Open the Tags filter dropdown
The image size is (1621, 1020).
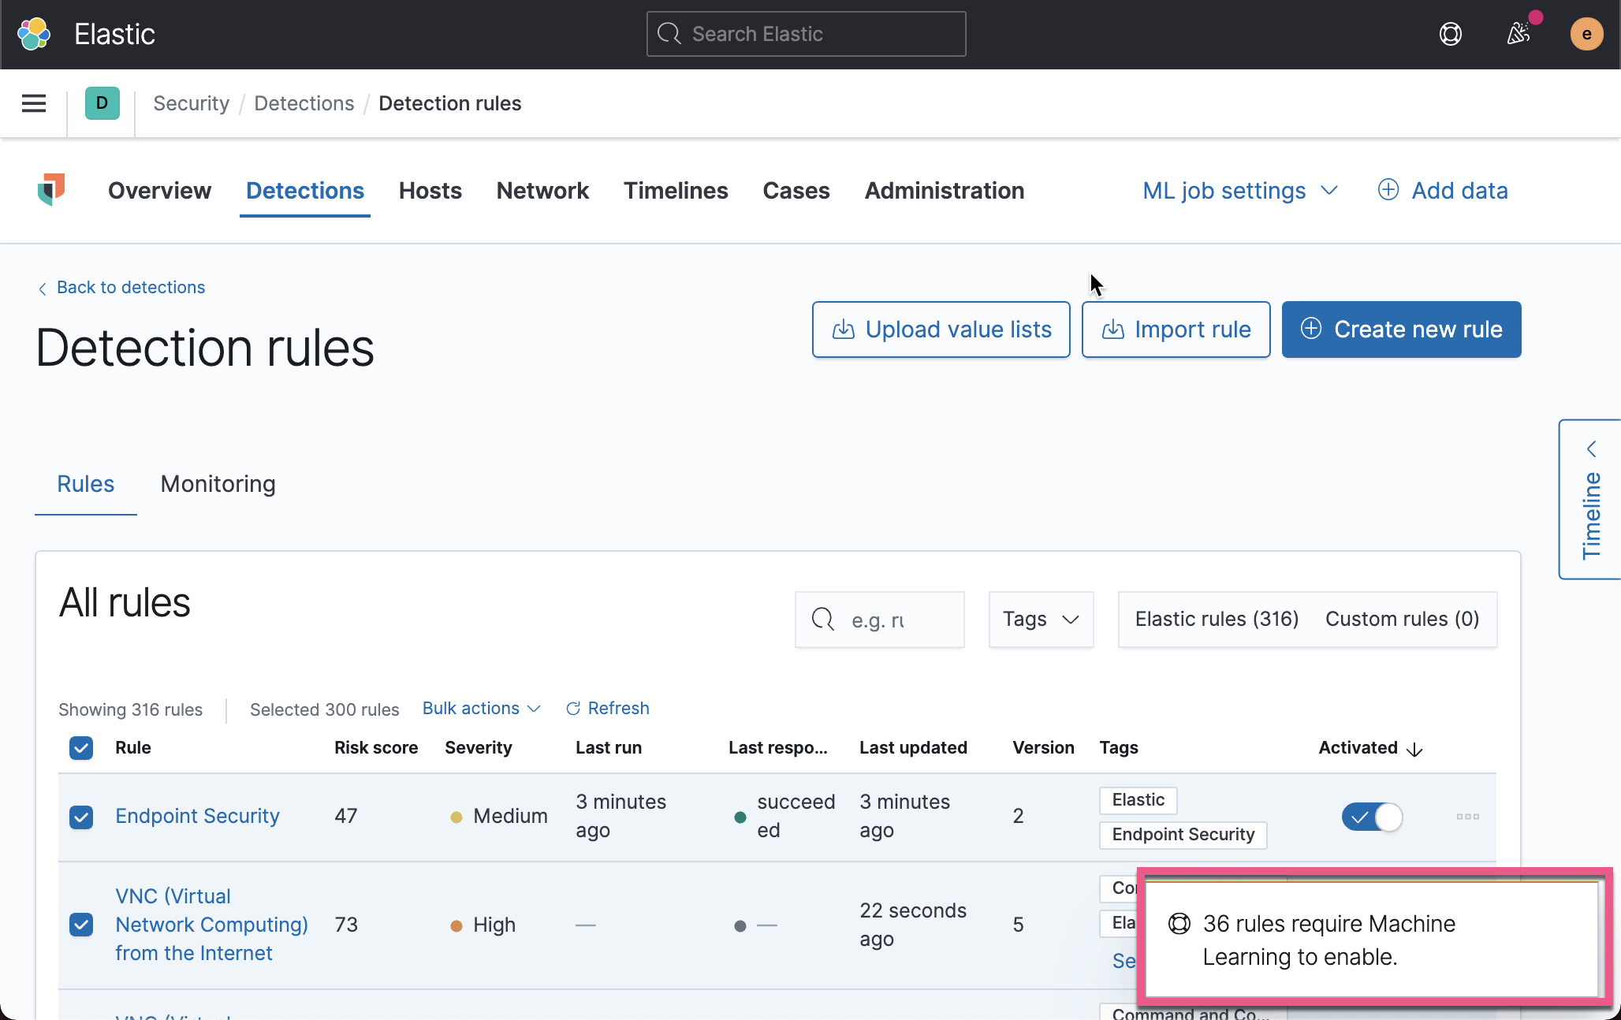[1040, 620]
